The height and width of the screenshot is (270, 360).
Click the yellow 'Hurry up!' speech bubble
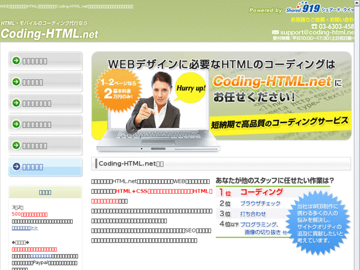[191, 88]
